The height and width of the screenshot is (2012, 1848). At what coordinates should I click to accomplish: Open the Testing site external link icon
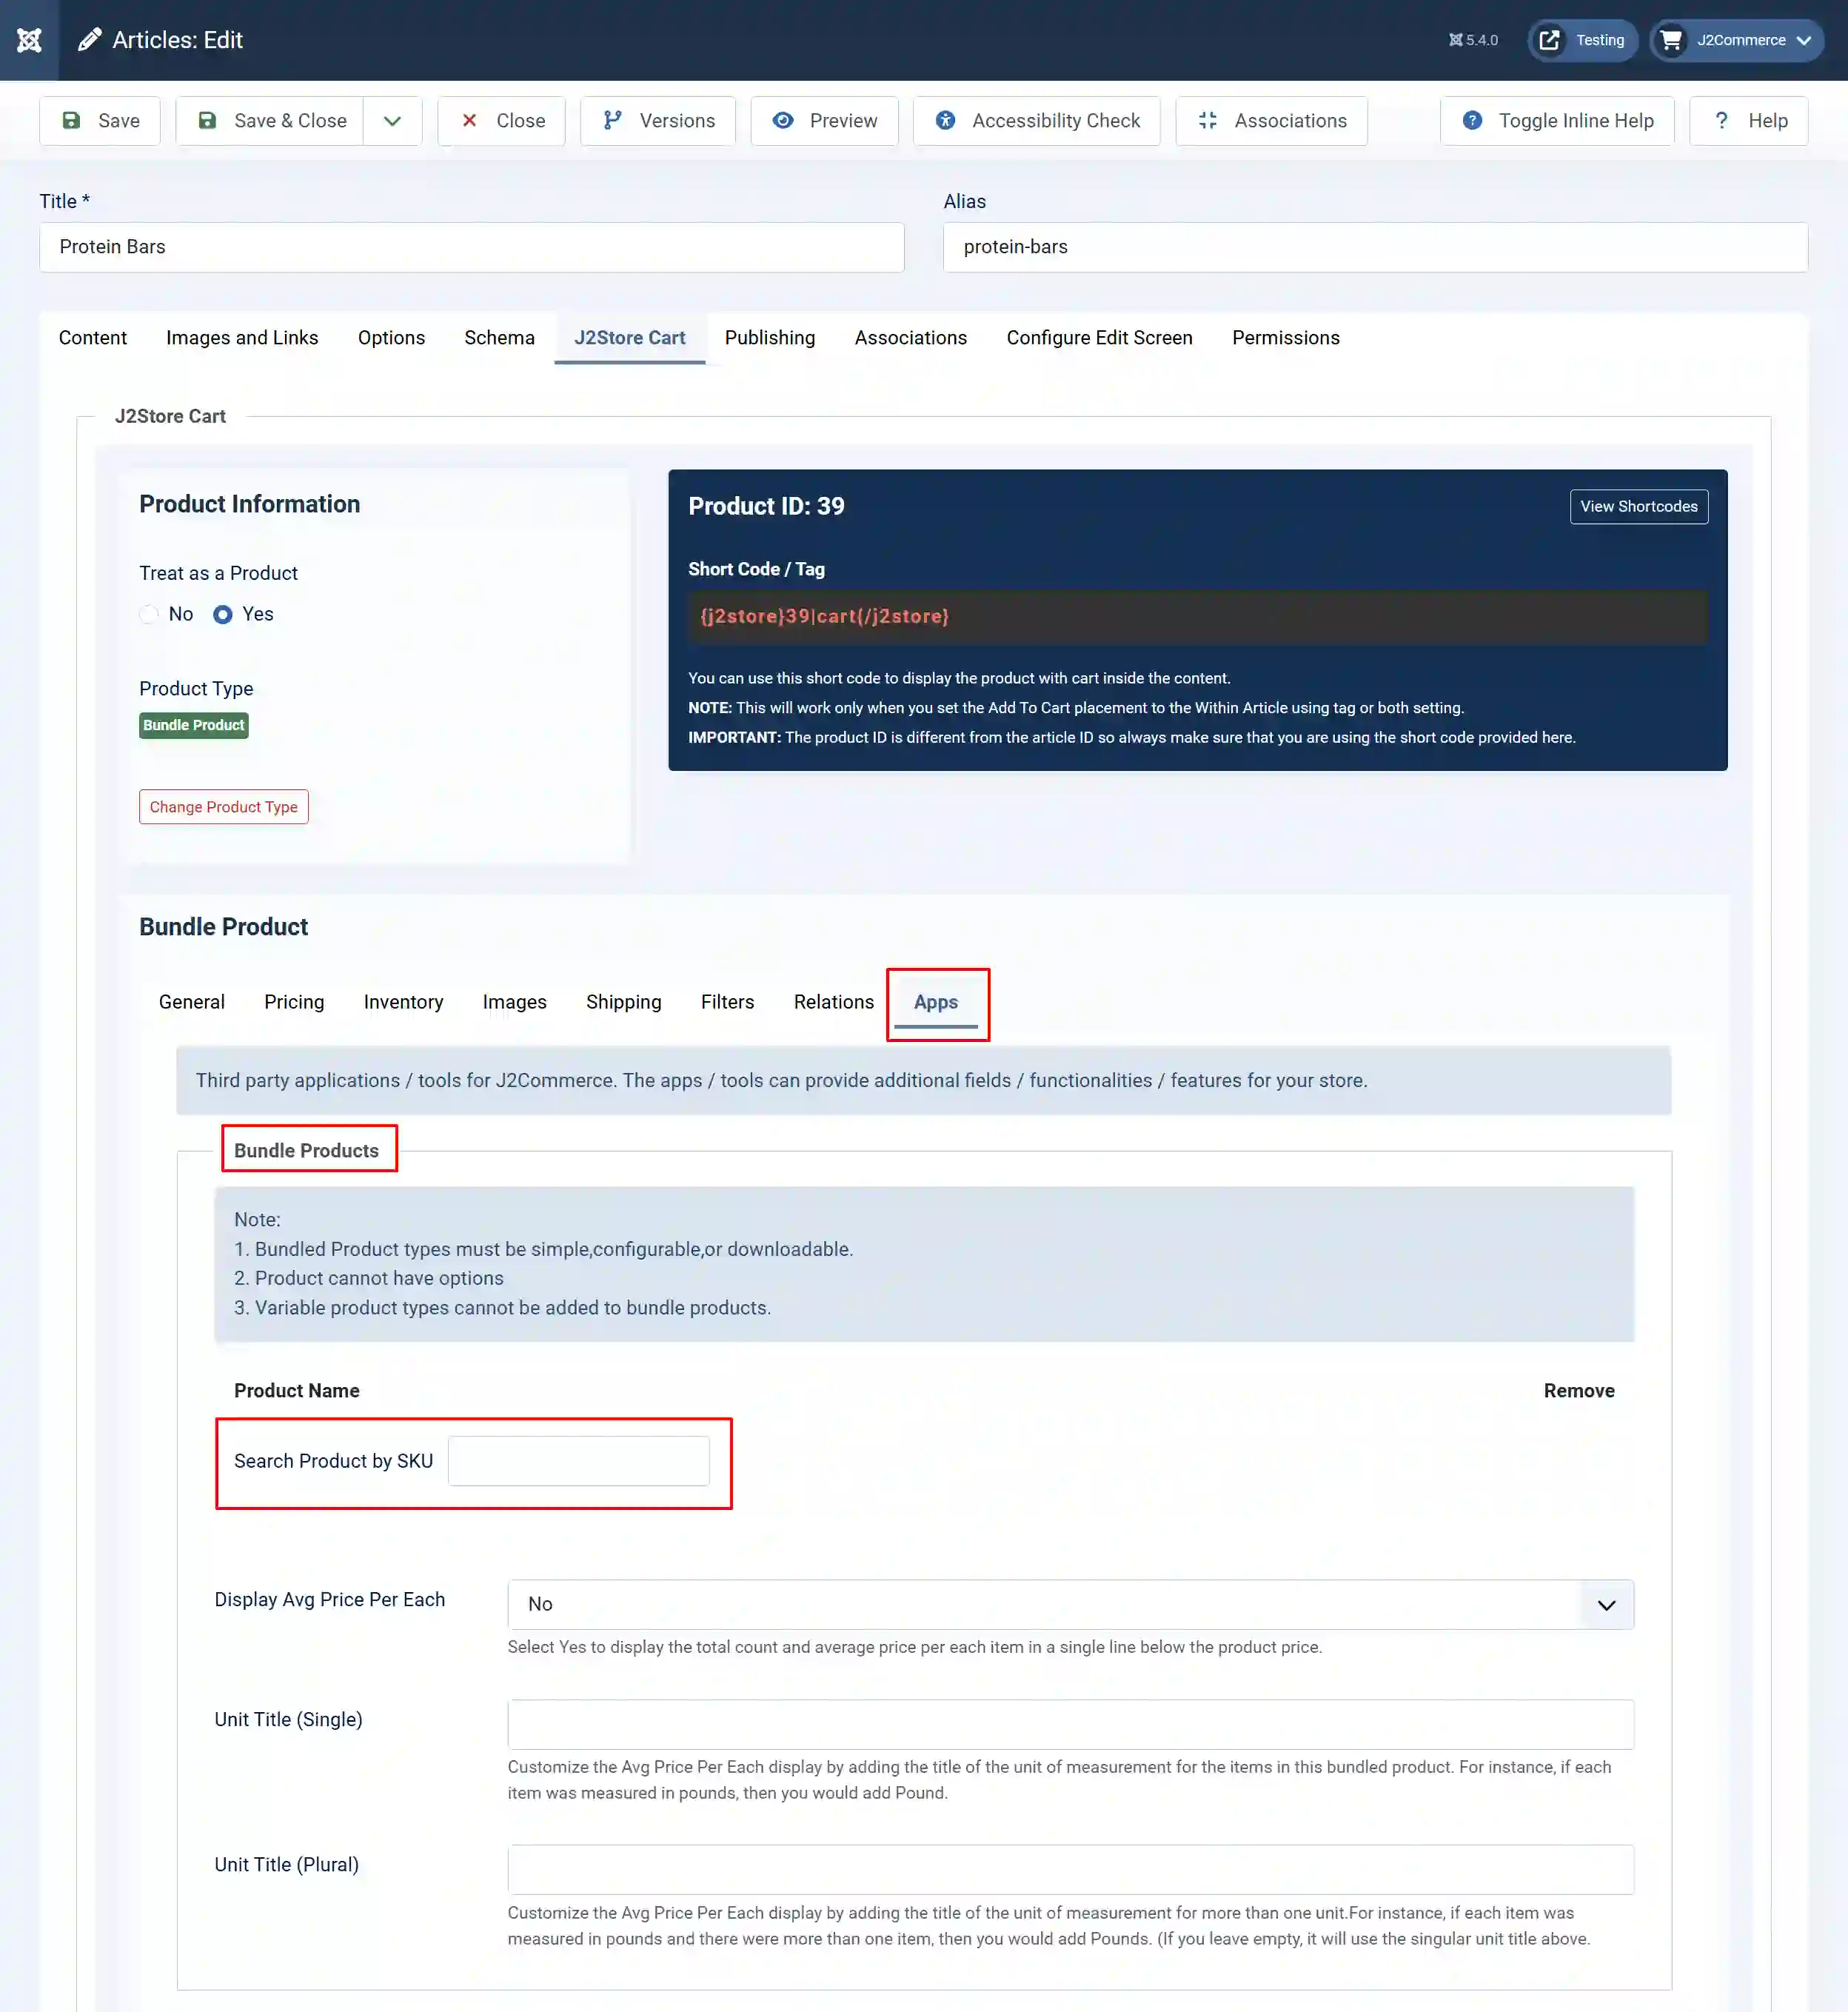[x=1549, y=40]
